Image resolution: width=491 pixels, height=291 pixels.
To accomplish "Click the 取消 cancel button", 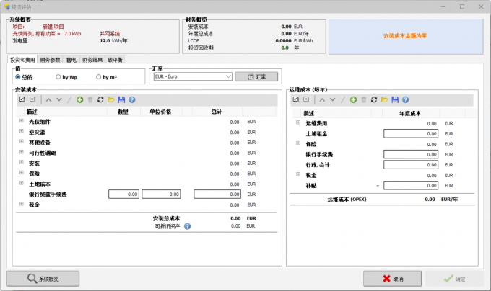I will (x=392, y=279).
